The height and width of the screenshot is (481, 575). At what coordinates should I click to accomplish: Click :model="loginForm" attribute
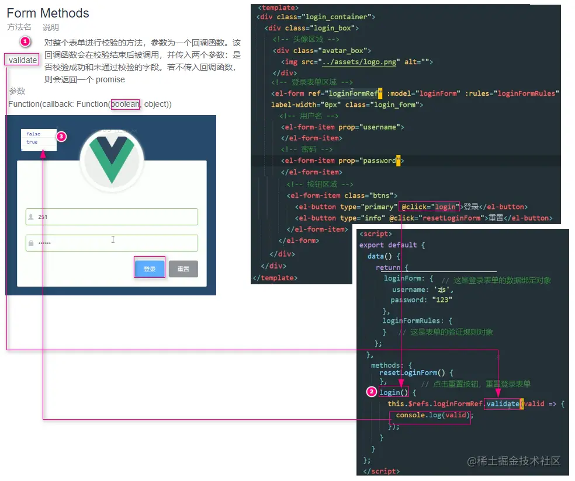tap(424, 93)
